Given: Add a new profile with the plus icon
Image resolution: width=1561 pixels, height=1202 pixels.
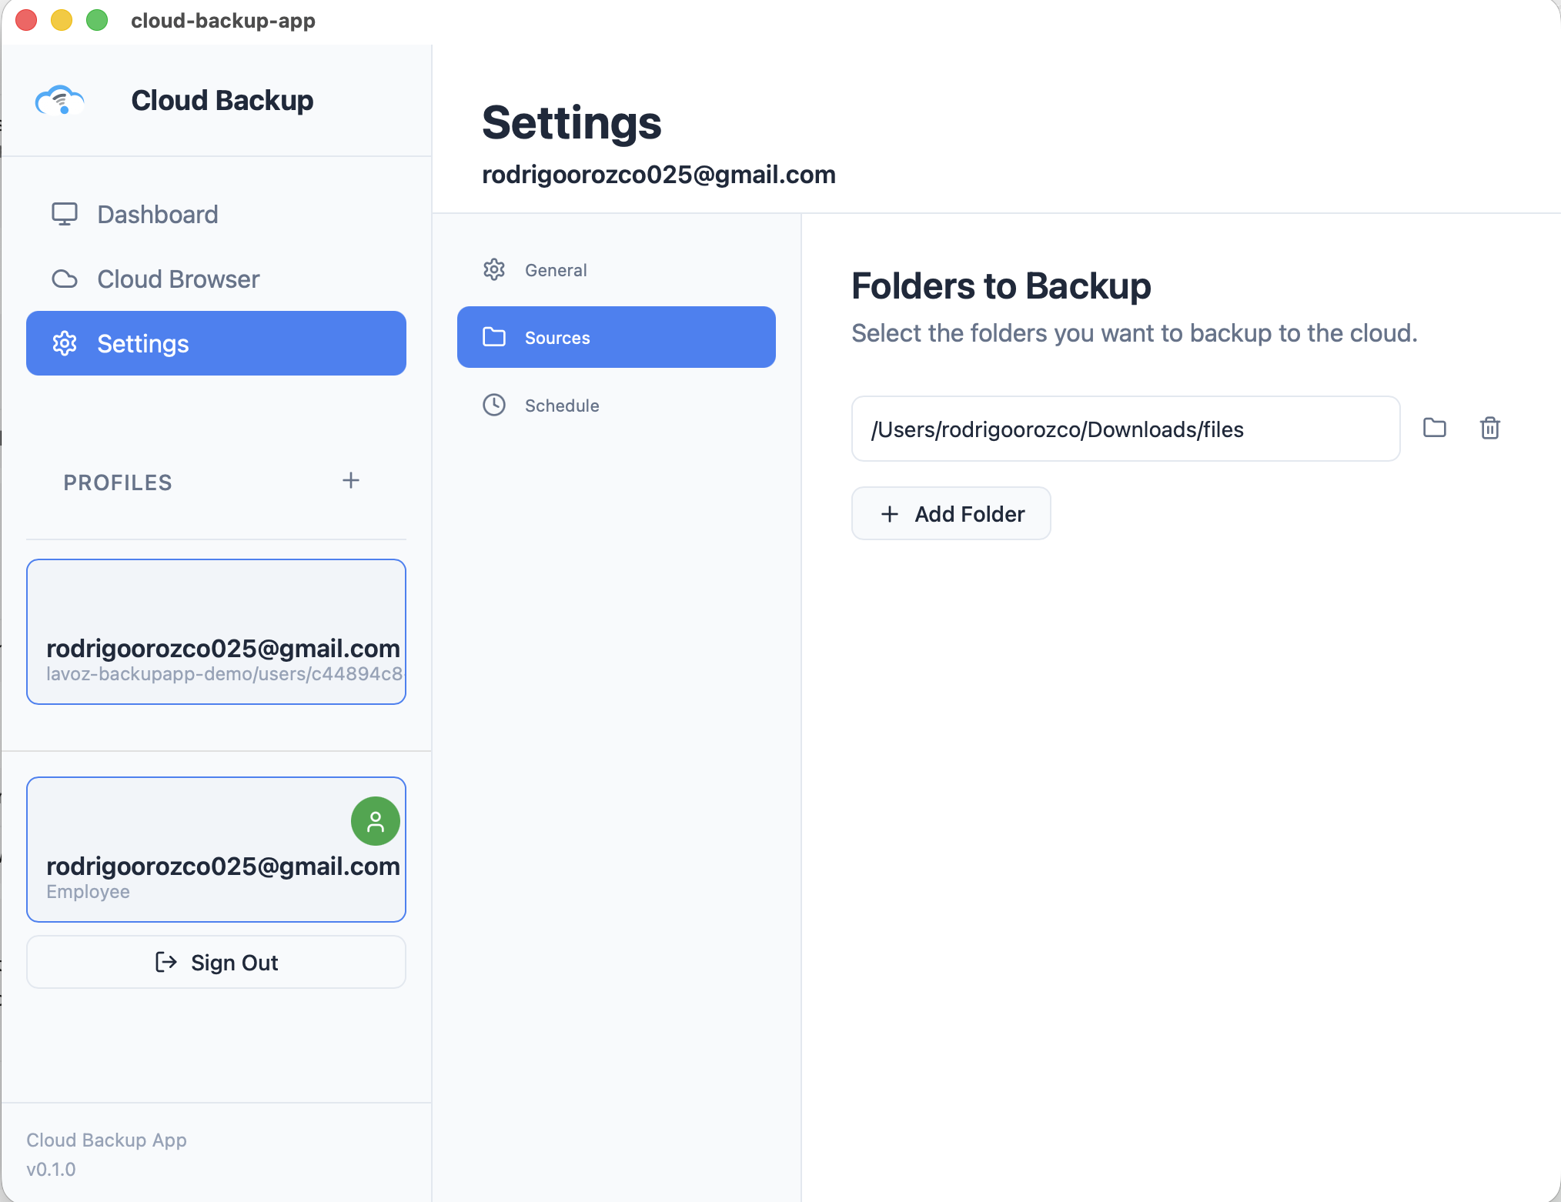Looking at the screenshot, I should pyautogui.click(x=351, y=480).
